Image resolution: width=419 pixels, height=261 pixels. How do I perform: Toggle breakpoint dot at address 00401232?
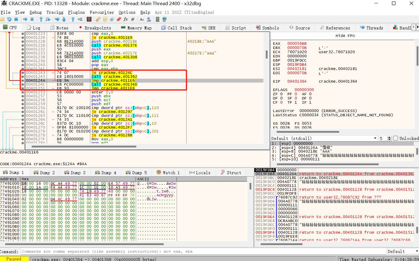click(x=23, y=49)
